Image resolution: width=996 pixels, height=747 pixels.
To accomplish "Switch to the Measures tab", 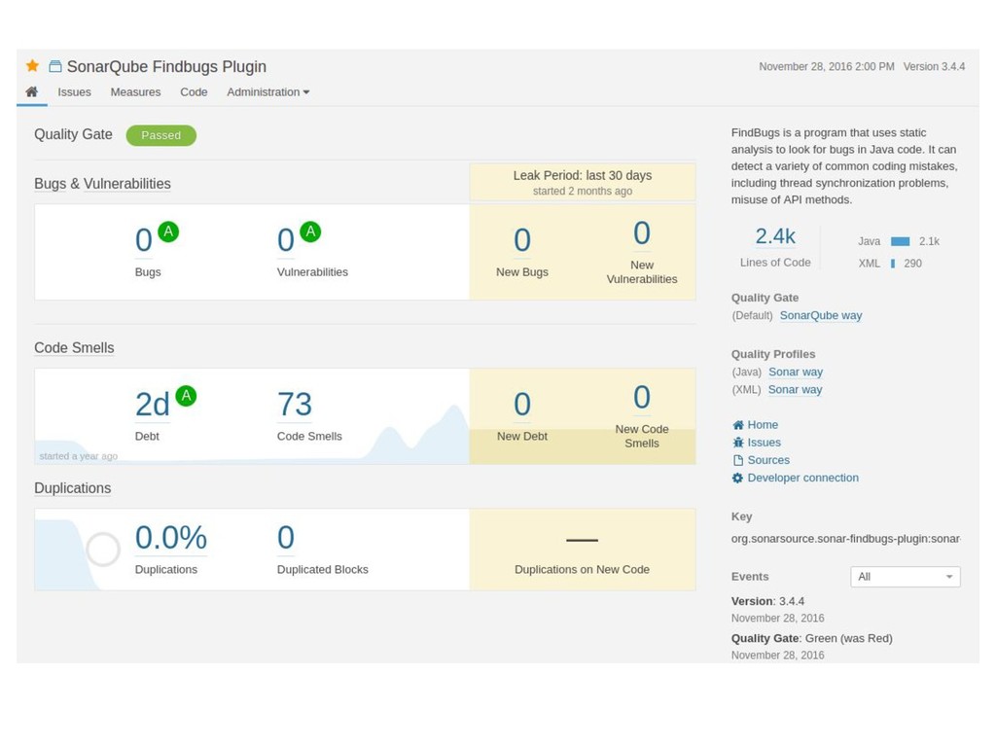I will 135,92.
